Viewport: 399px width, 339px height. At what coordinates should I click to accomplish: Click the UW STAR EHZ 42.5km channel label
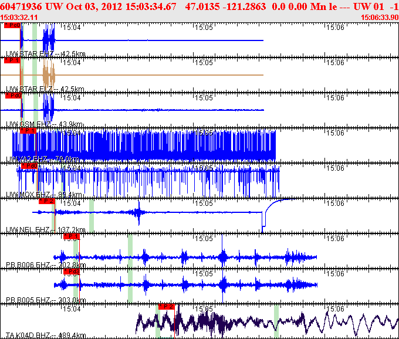point(46,53)
